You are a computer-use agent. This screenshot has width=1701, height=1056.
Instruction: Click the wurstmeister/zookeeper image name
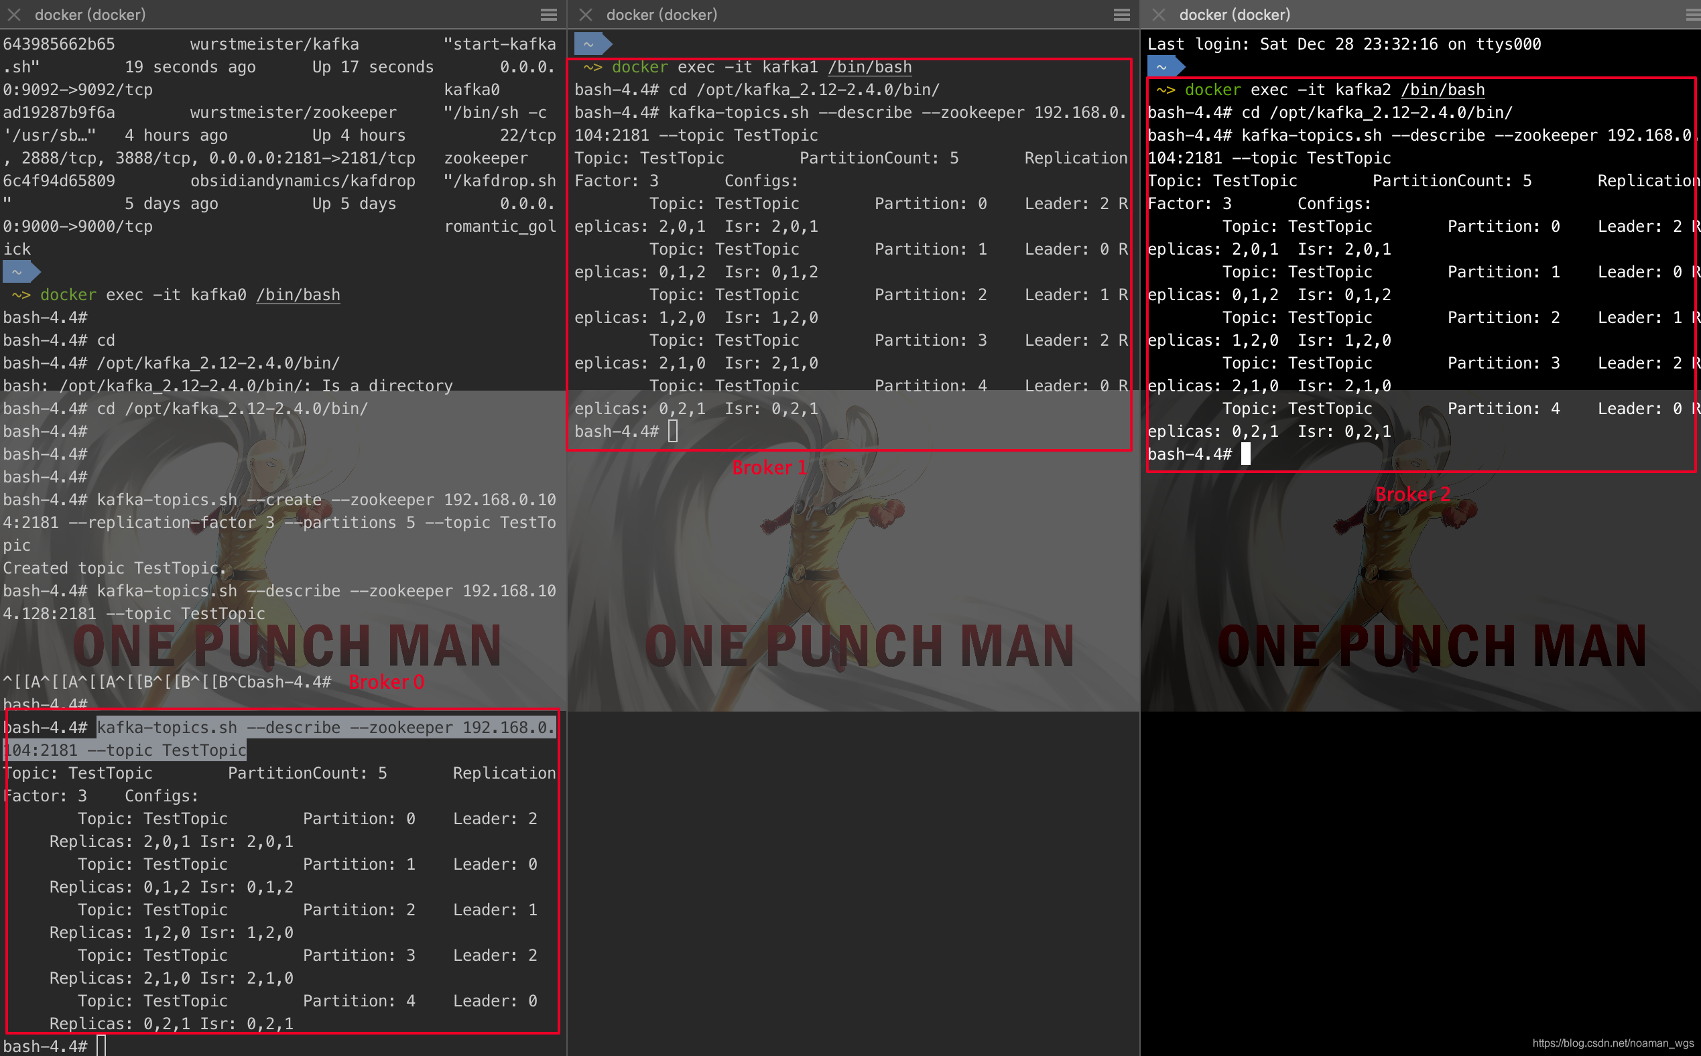[294, 113]
